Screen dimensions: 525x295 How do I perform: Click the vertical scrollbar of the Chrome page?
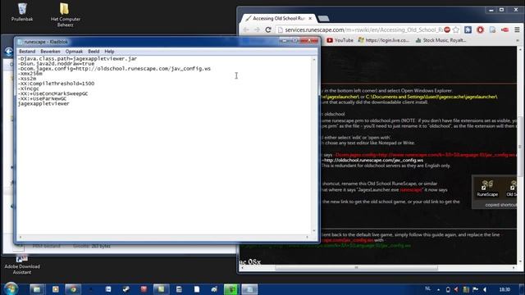tap(520, 147)
